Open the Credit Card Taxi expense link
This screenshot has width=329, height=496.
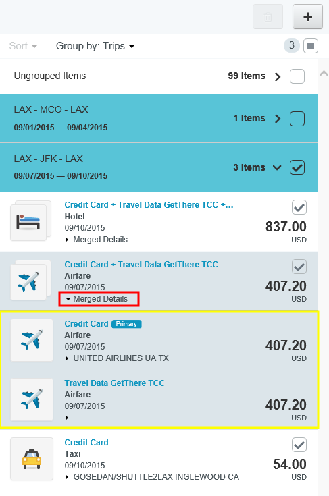86,442
